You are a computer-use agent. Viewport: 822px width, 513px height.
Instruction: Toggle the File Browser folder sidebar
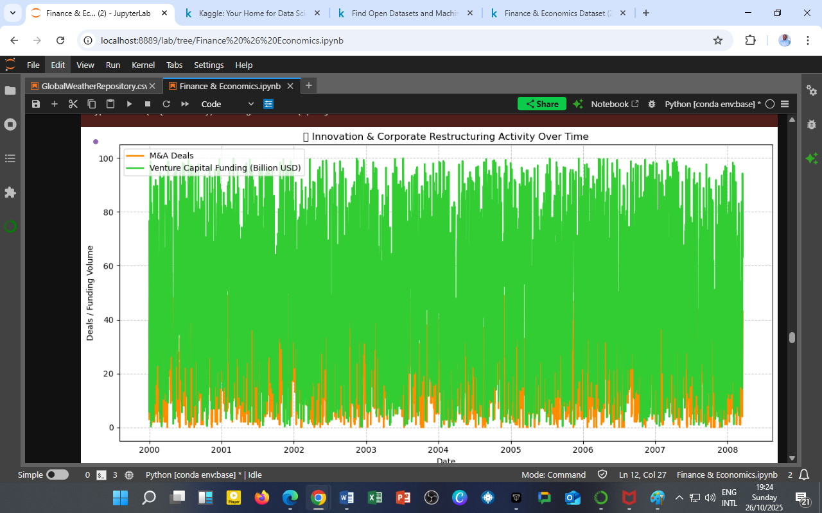tap(10, 90)
